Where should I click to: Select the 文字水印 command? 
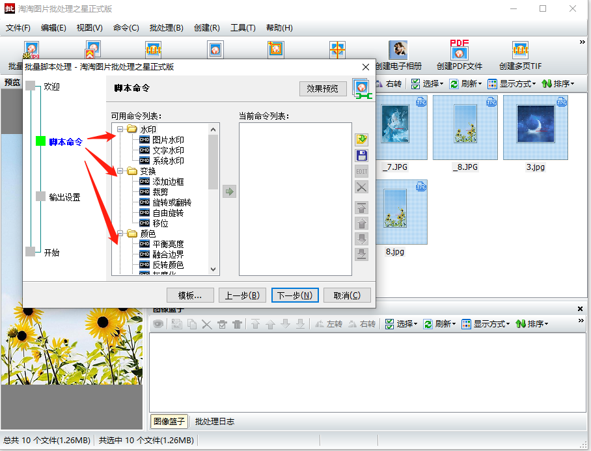coord(168,150)
